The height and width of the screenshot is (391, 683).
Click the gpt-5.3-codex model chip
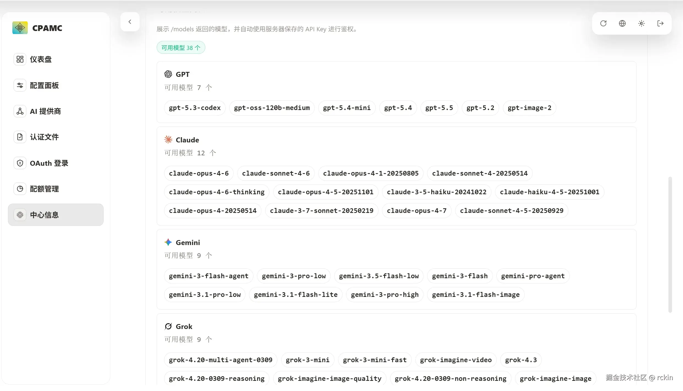195,108
